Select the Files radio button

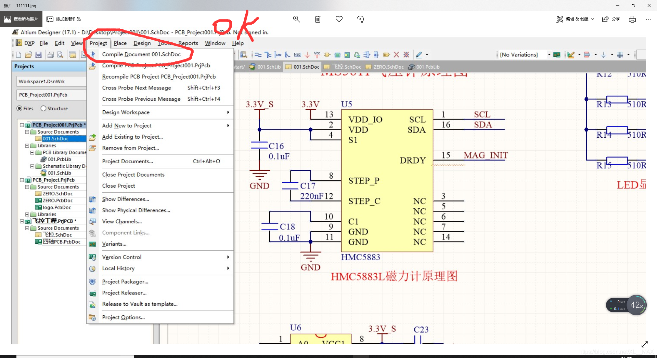20,108
